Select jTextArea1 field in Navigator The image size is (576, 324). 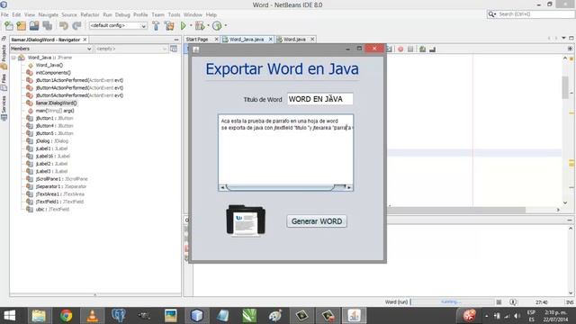click(x=60, y=194)
